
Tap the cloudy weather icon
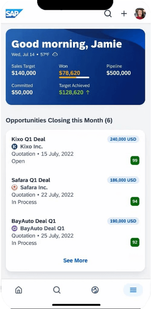(x=55, y=55)
